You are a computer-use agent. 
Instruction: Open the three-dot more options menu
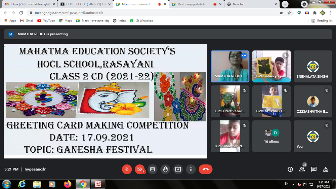coord(191,169)
